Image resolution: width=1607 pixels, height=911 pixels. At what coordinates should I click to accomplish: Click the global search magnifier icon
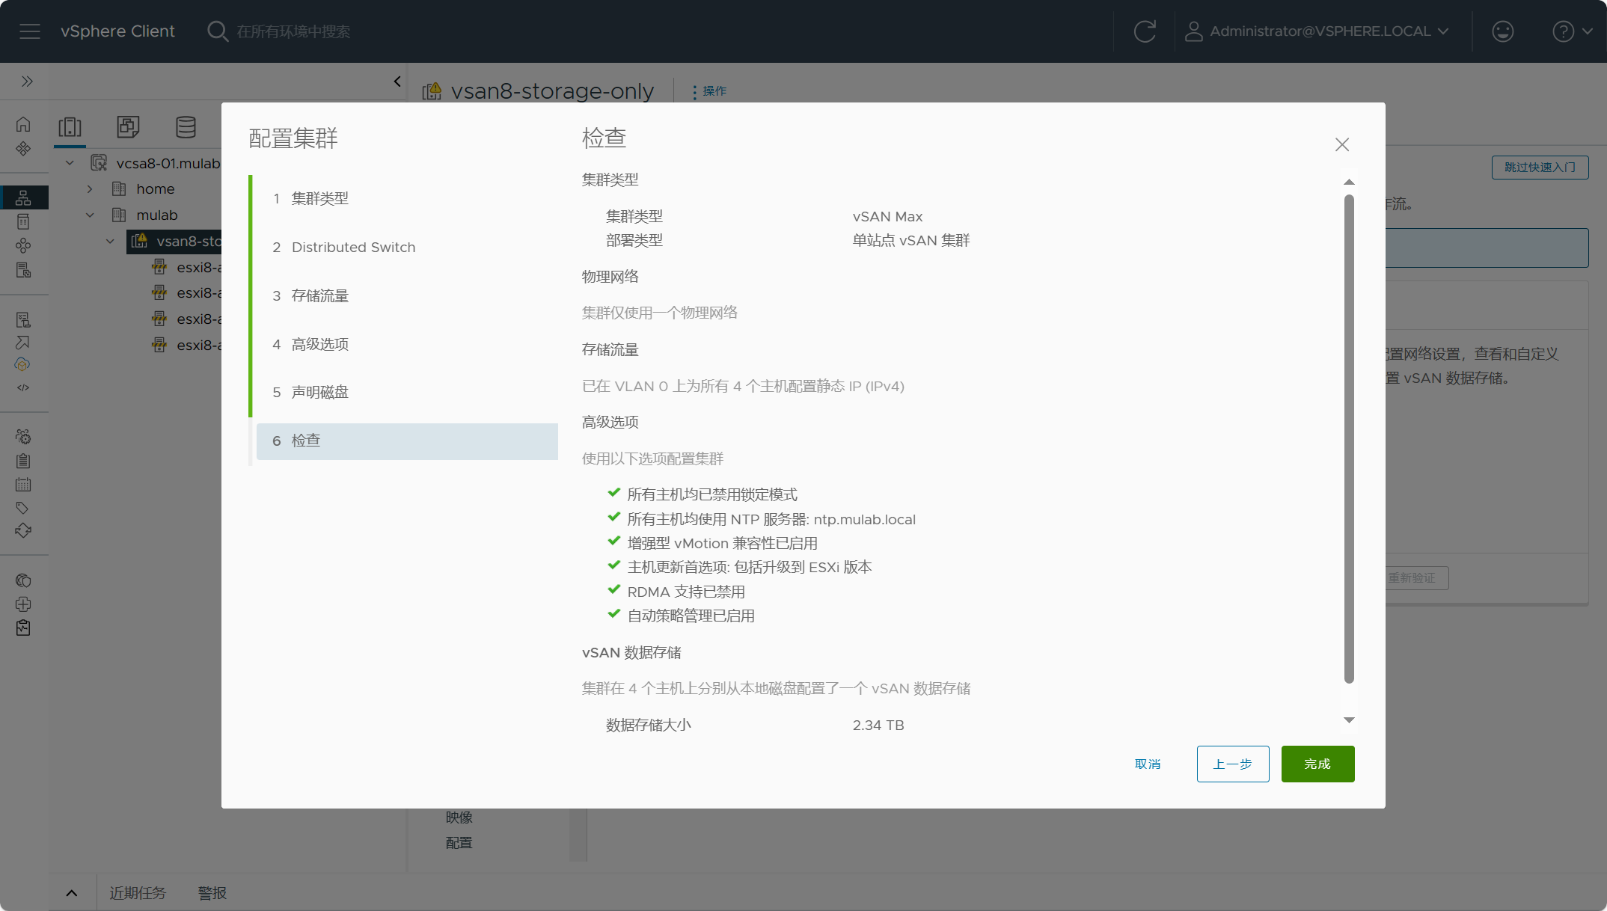pyautogui.click(x=217, y=31)
